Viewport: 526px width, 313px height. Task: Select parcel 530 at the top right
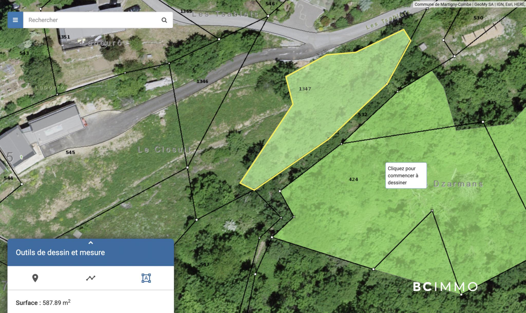478,18
